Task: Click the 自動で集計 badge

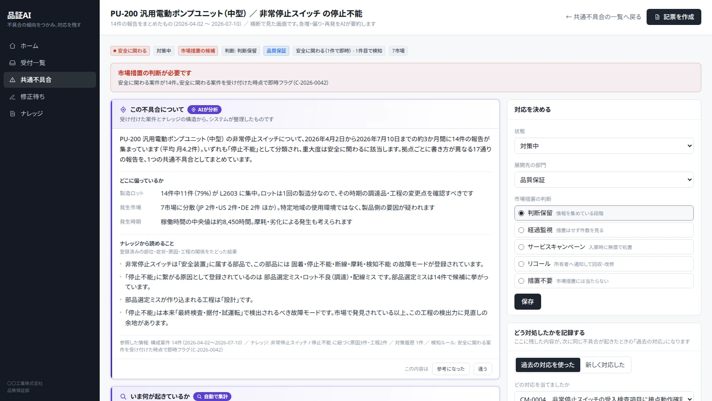Action: point(212,397)
